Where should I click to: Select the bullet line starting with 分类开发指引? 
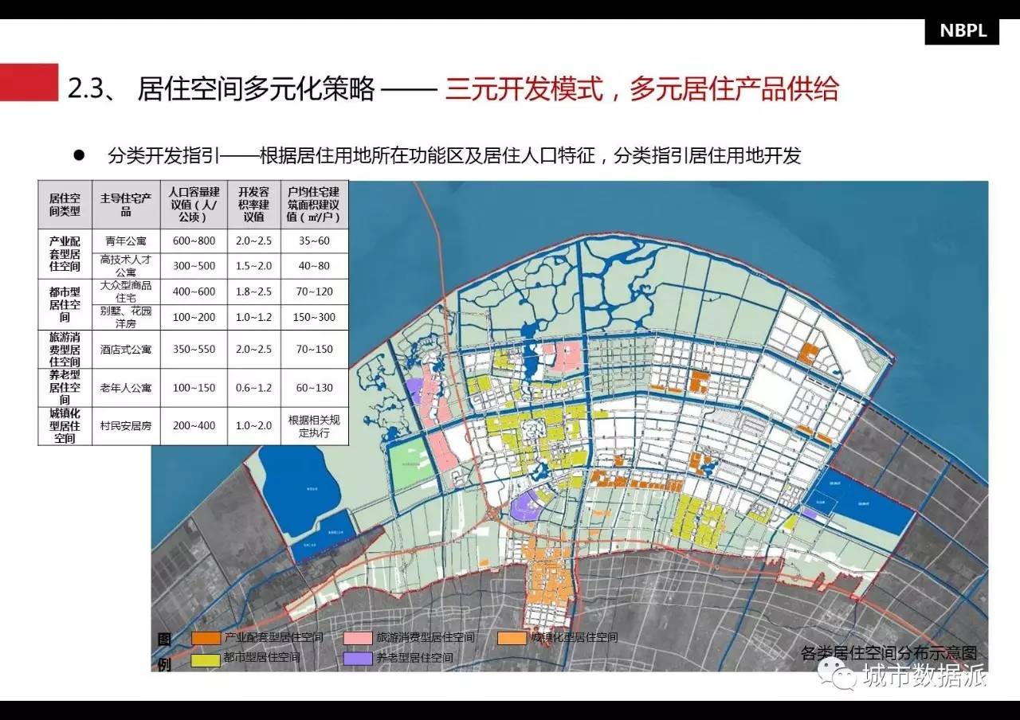click(x=453, y=155)
